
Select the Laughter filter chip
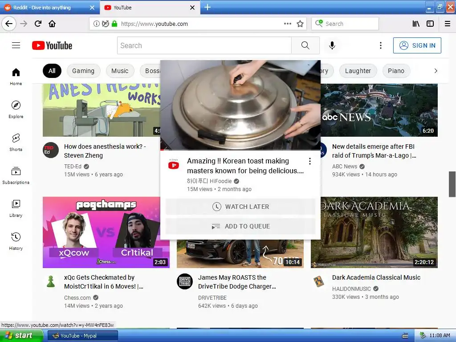coord(358,71)
